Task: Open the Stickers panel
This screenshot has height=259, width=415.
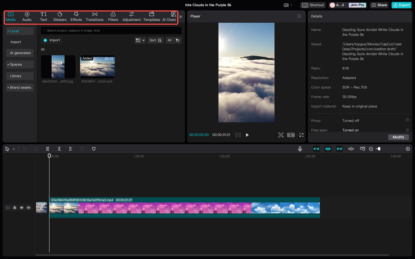Action: tap(60, 16)
